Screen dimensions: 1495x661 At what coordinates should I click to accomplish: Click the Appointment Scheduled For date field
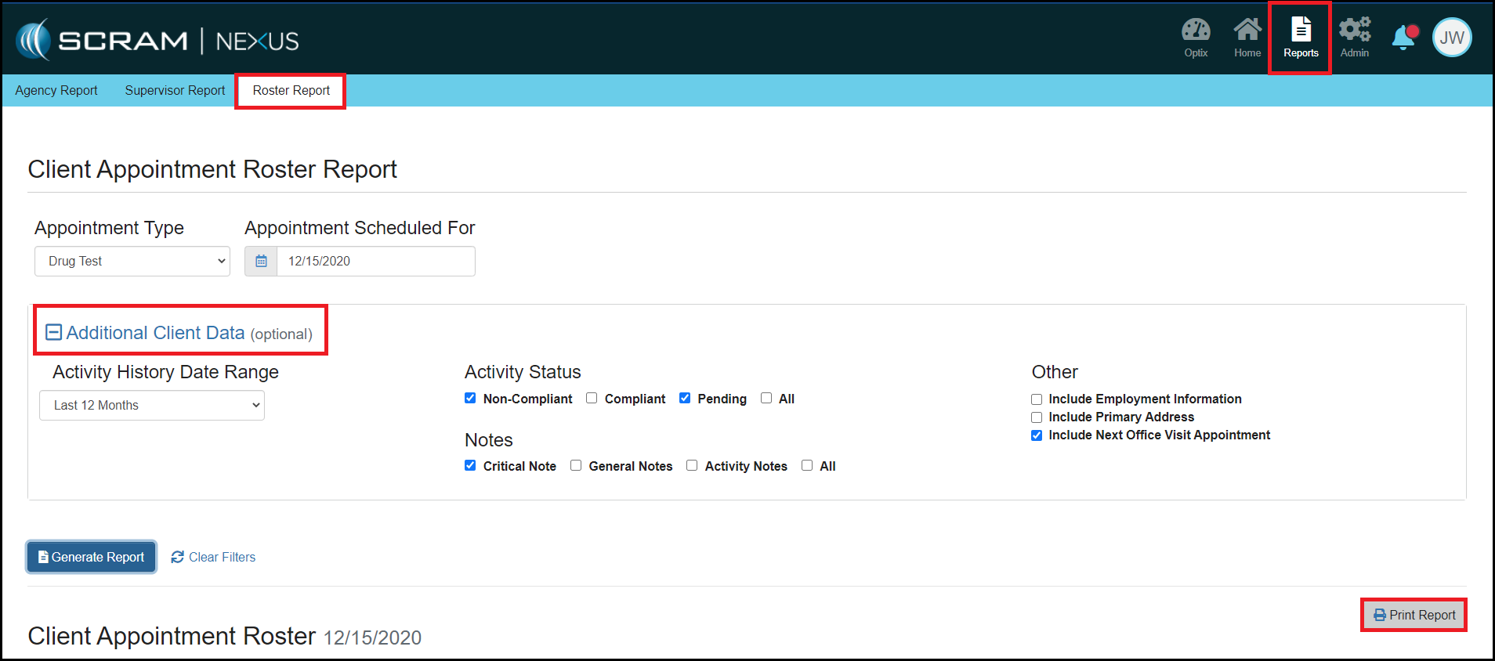click(x=375, y=262)
